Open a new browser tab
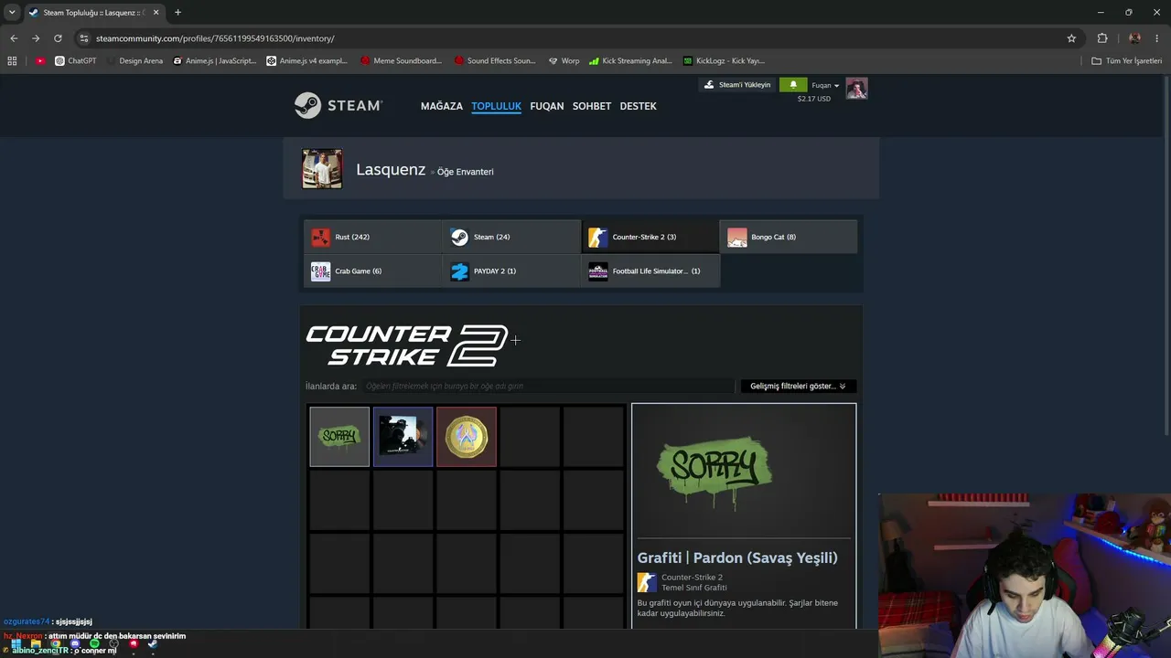 pyautogui.click(x=177, y=13)
